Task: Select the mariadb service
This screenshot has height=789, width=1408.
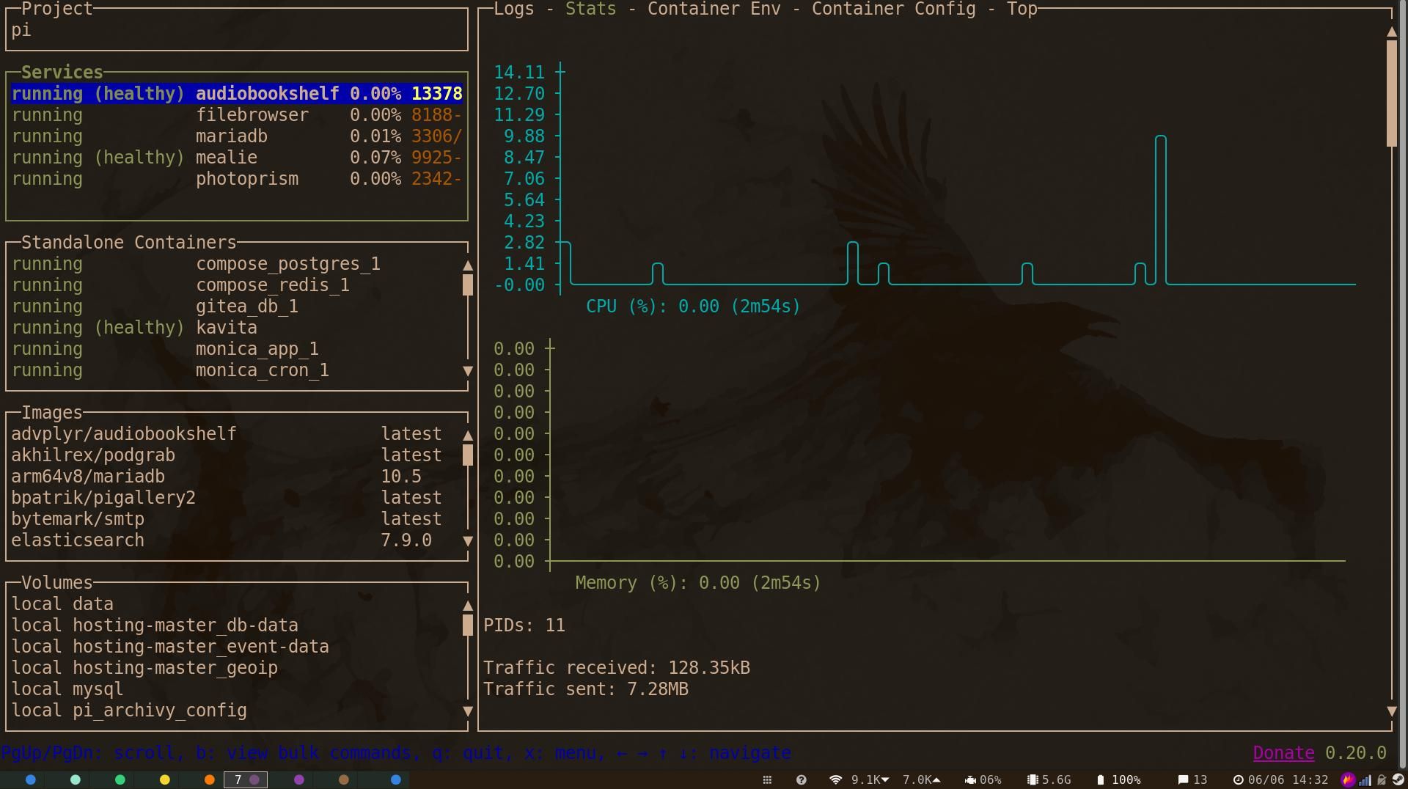Action: click(x=232, y=136)
